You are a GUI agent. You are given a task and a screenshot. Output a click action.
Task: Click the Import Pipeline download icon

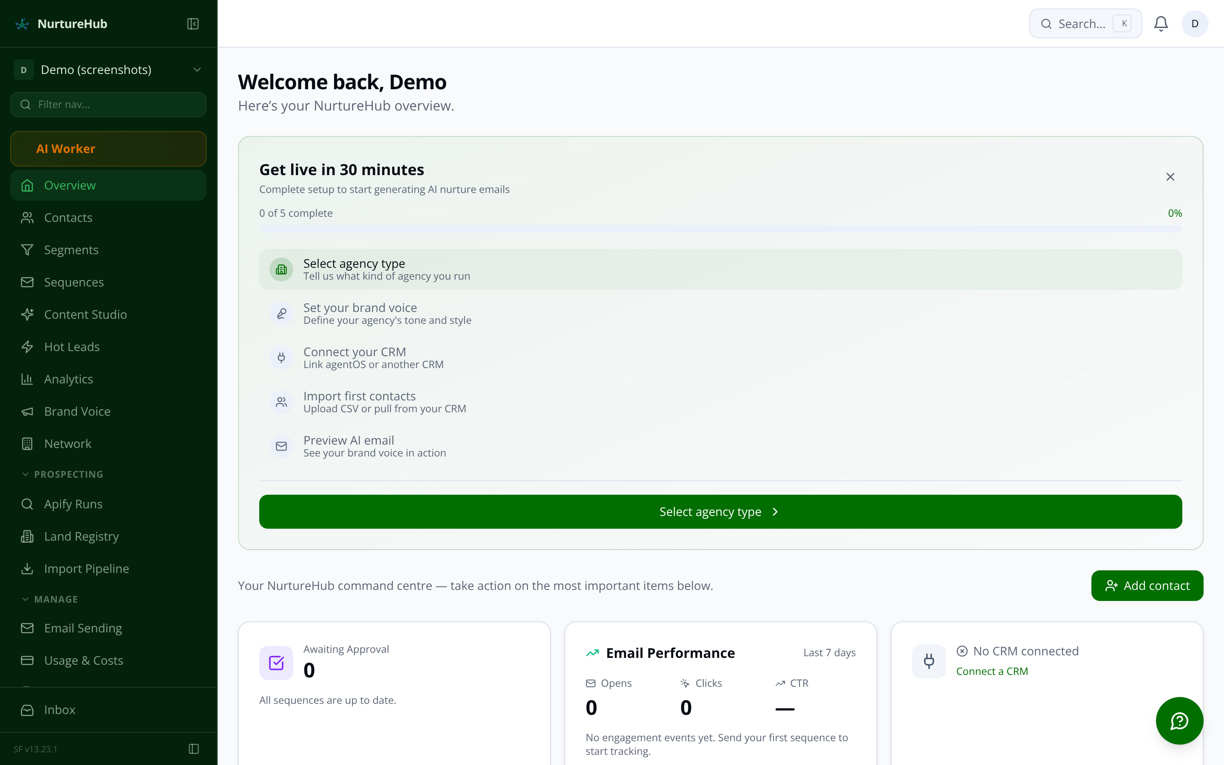[27, 569]
